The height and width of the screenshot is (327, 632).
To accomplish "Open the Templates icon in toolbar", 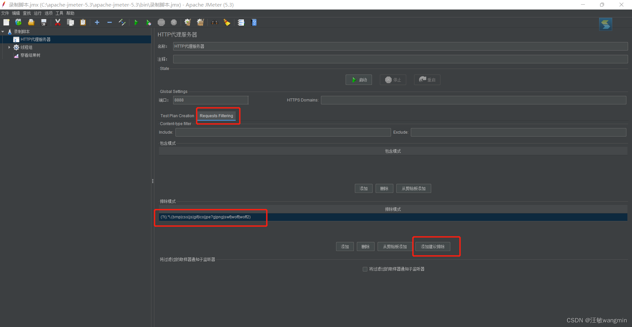I will click(x=18, y=22).
